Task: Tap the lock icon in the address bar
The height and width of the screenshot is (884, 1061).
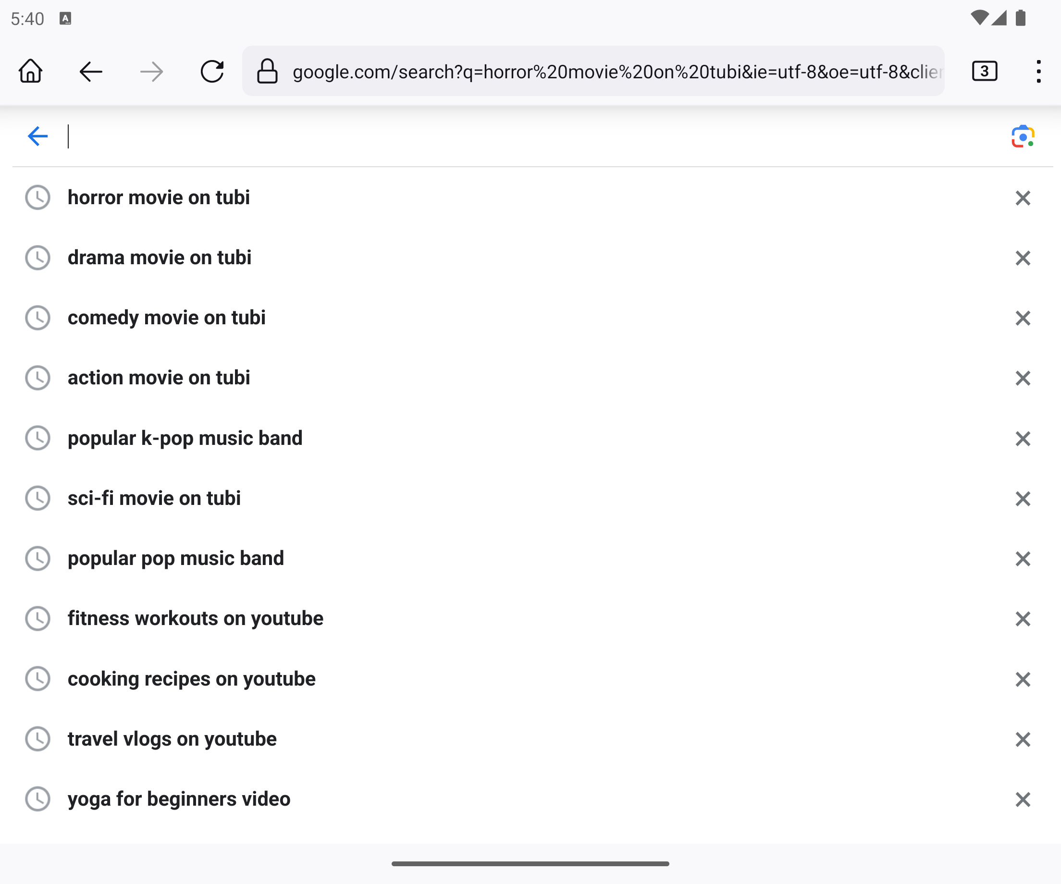Action: [x=267, y=71]
